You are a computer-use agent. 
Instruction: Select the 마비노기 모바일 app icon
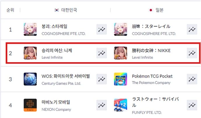pyautogui.click(x=30, y=105)
